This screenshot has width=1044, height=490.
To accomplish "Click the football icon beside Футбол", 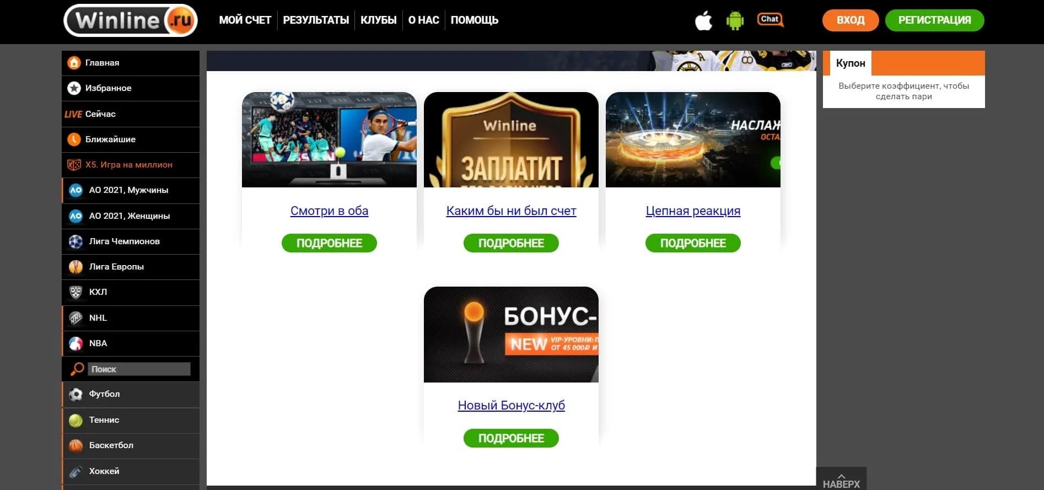I will [76, 394].
